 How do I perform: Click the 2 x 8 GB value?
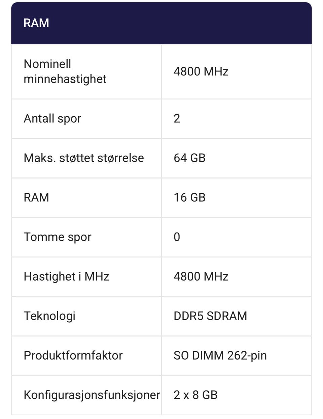tap(195, 395)
